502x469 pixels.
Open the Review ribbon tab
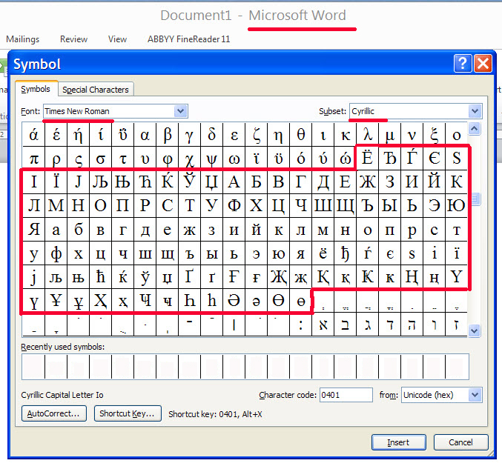[73, 39]
